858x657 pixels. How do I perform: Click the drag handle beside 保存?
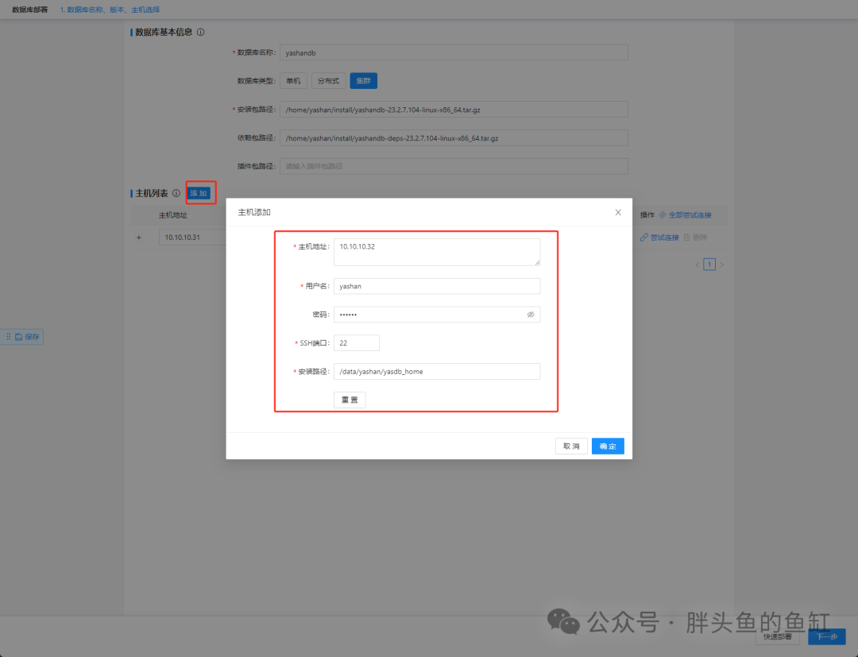pos(8,337)
